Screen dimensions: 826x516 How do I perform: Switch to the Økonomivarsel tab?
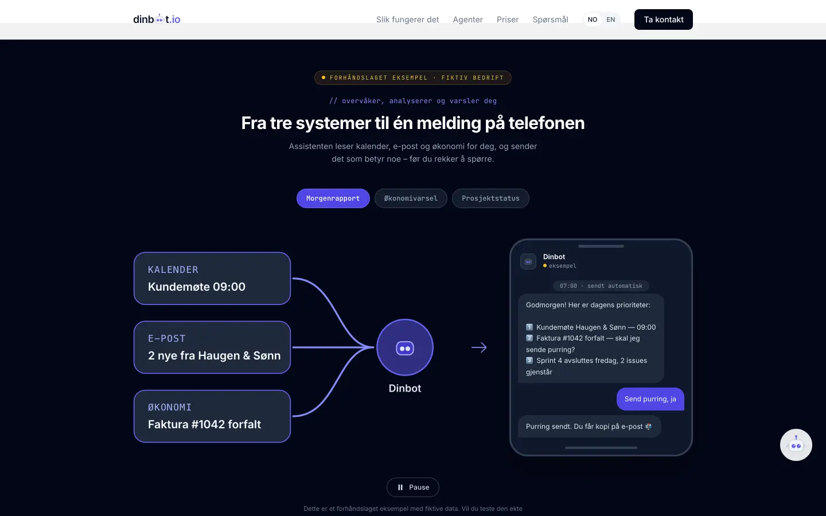coord(411,198)
